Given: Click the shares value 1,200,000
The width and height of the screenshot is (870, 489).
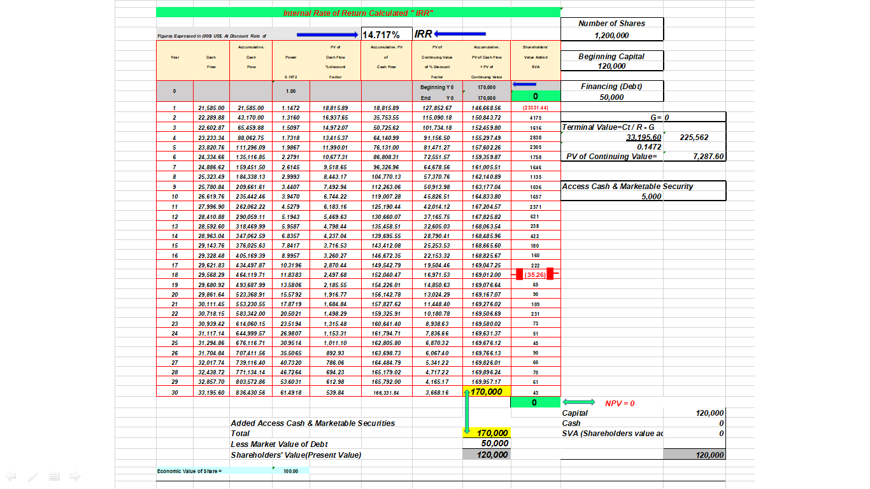Looking at the screenshot, I should (611, 36).
